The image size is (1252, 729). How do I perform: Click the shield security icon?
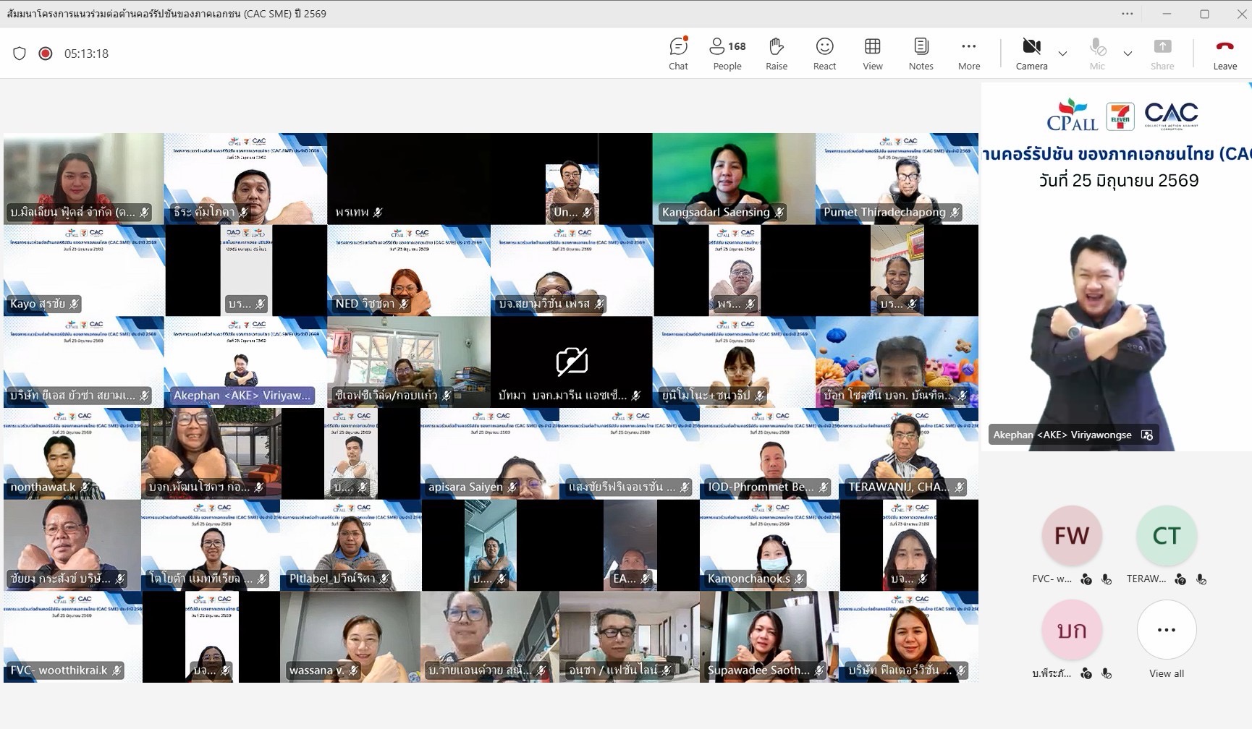(x=20, y=54)
